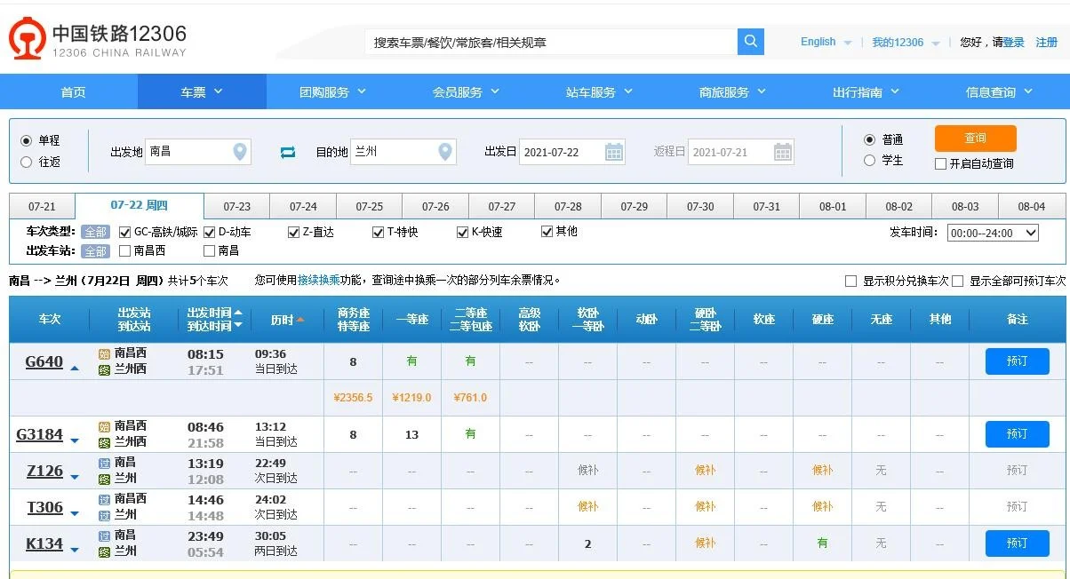The height and width of the screenshot is (579, 1070).
Task: Open the calendar icon next to 出发日
Action: tap(614, 151)
